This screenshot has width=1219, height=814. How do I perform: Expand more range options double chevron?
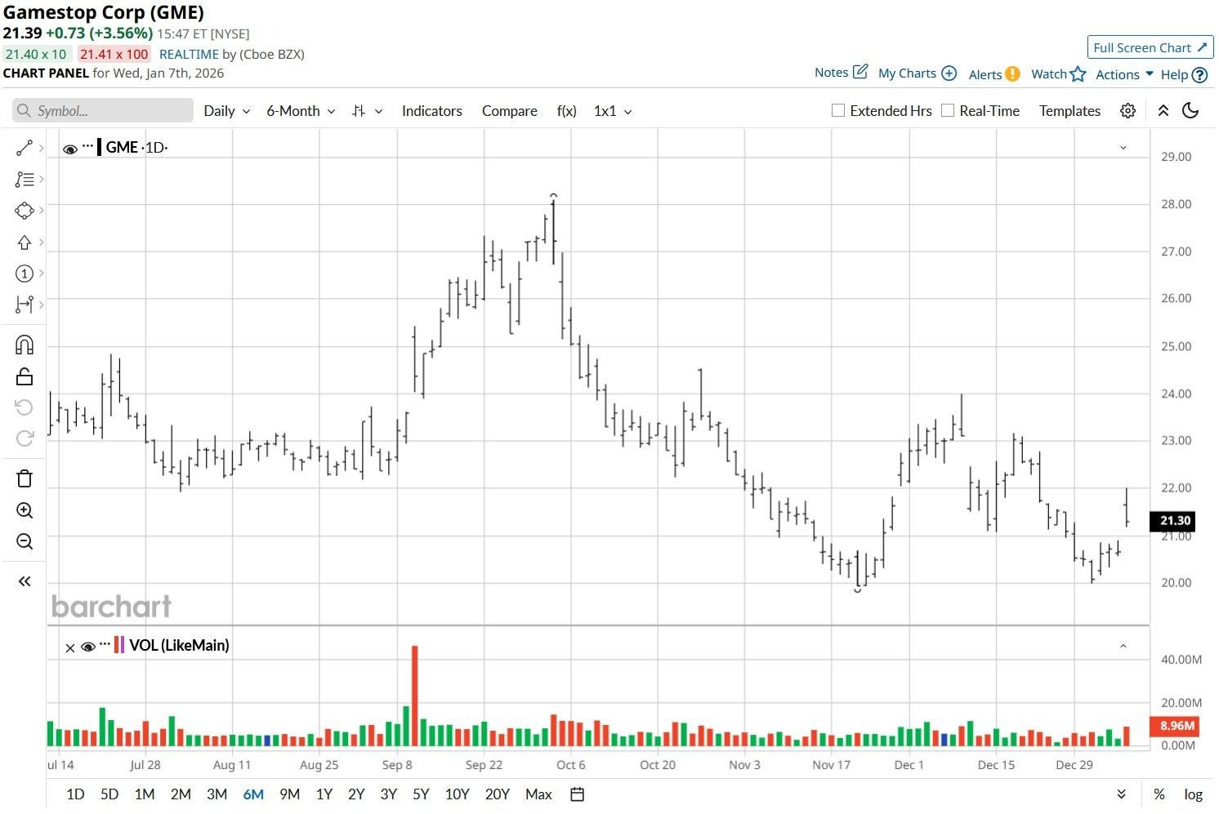[x=1121, y=794]
